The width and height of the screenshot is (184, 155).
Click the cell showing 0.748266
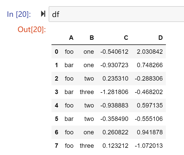click(x=150, y=65)
